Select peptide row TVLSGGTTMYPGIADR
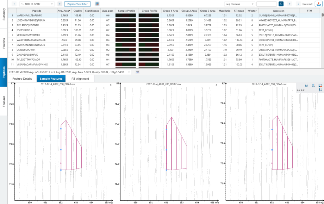The width and height of the screenshot is (324, 204). (x=165, y=60)
